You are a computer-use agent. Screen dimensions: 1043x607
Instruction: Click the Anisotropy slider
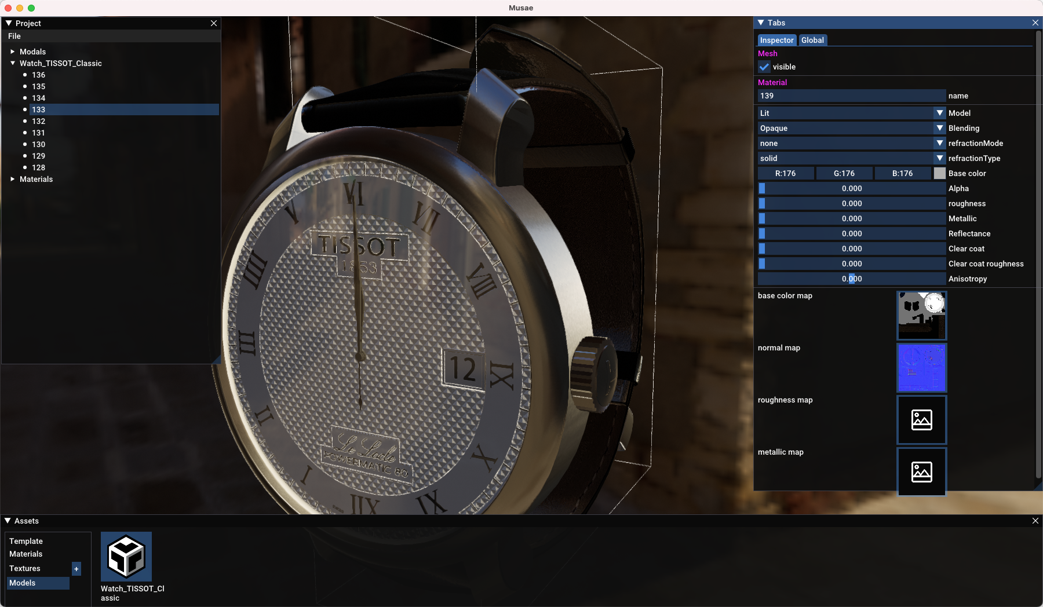tap(852, 279)
